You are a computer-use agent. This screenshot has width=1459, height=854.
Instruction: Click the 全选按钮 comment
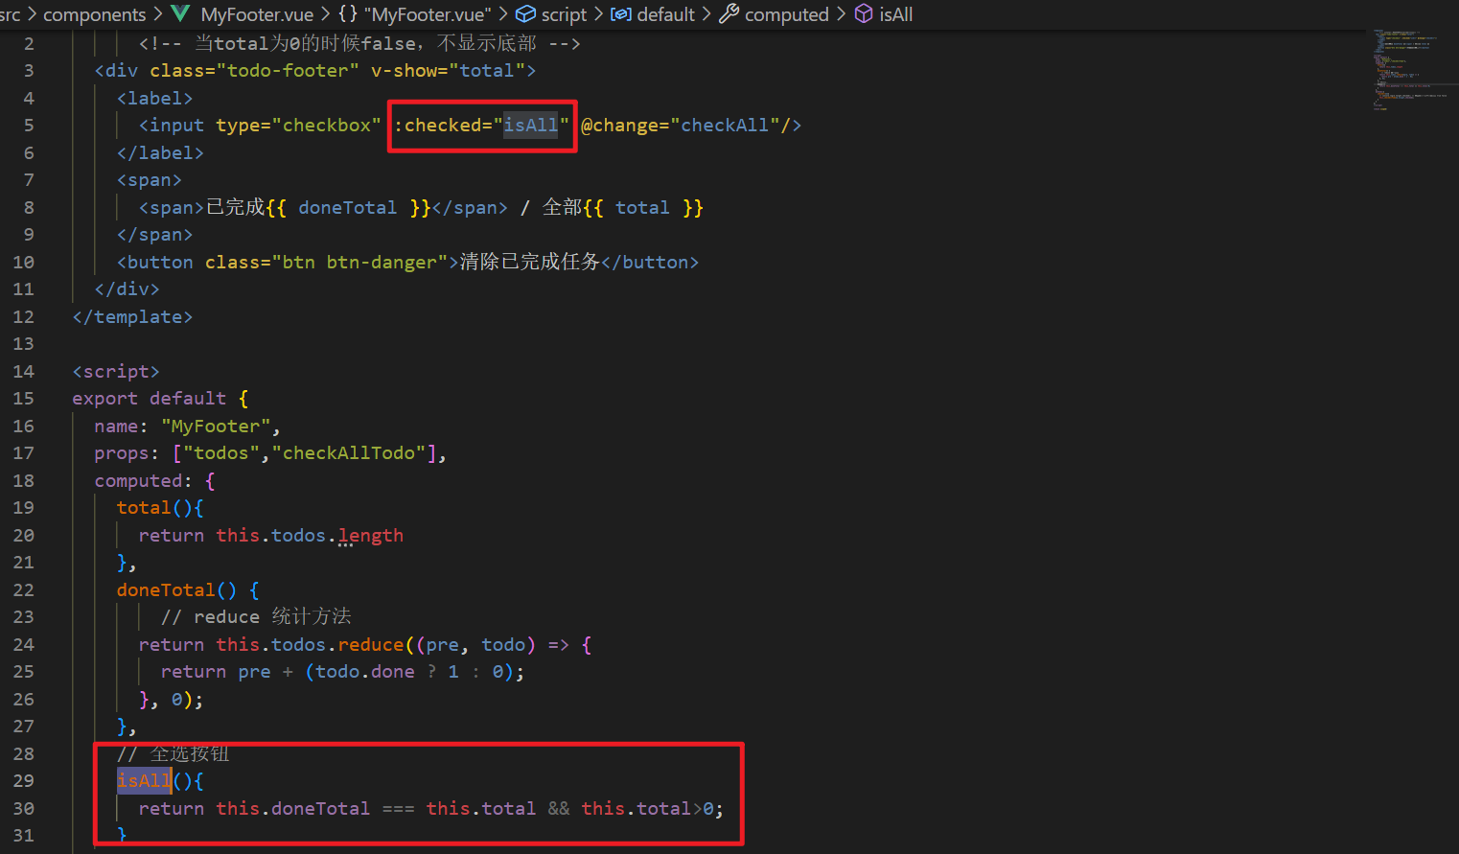coord(174,754)
